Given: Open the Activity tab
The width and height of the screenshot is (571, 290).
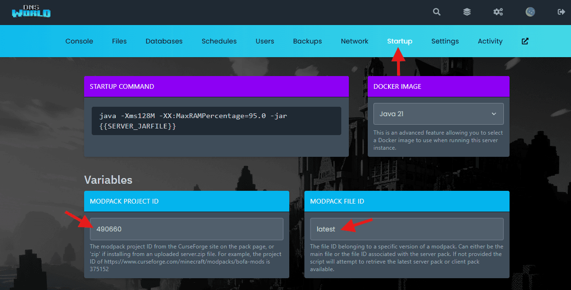Looking at the screenshot, I should click(490, 41).
